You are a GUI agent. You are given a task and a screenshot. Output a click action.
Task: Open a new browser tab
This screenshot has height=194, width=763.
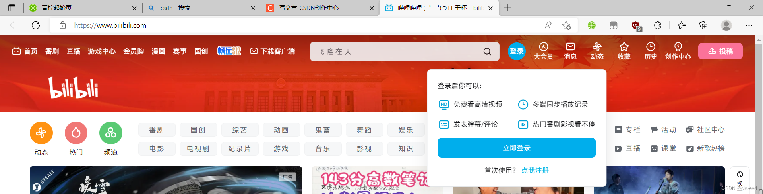(507, 8)
